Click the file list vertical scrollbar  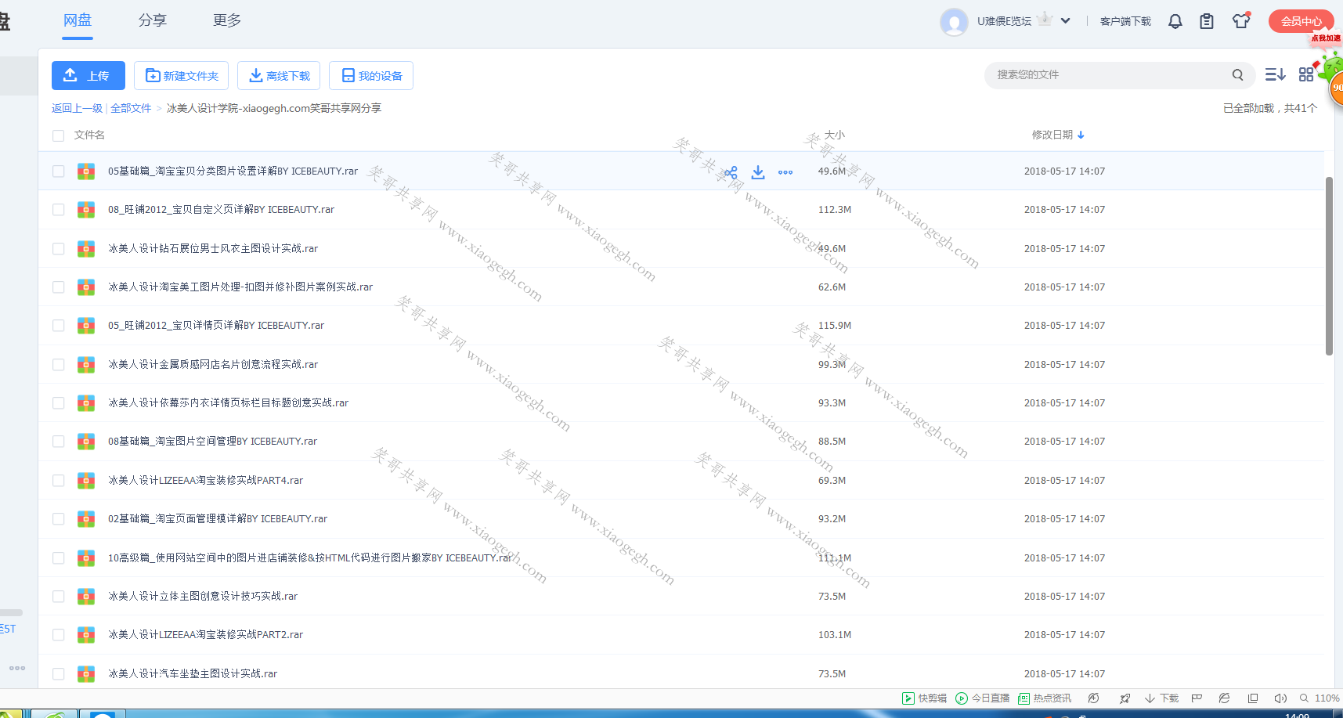[x=1329, y=266]
